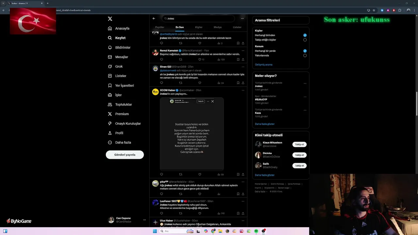Open Chrome profile avatar in toolbar
The width and height of the screenshot is (418, 235).
point(408,10)
